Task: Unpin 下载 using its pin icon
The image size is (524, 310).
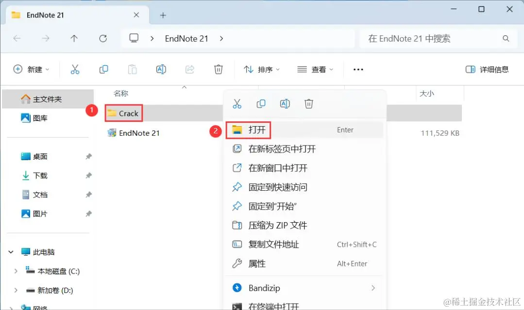Action: coord(88,175)
